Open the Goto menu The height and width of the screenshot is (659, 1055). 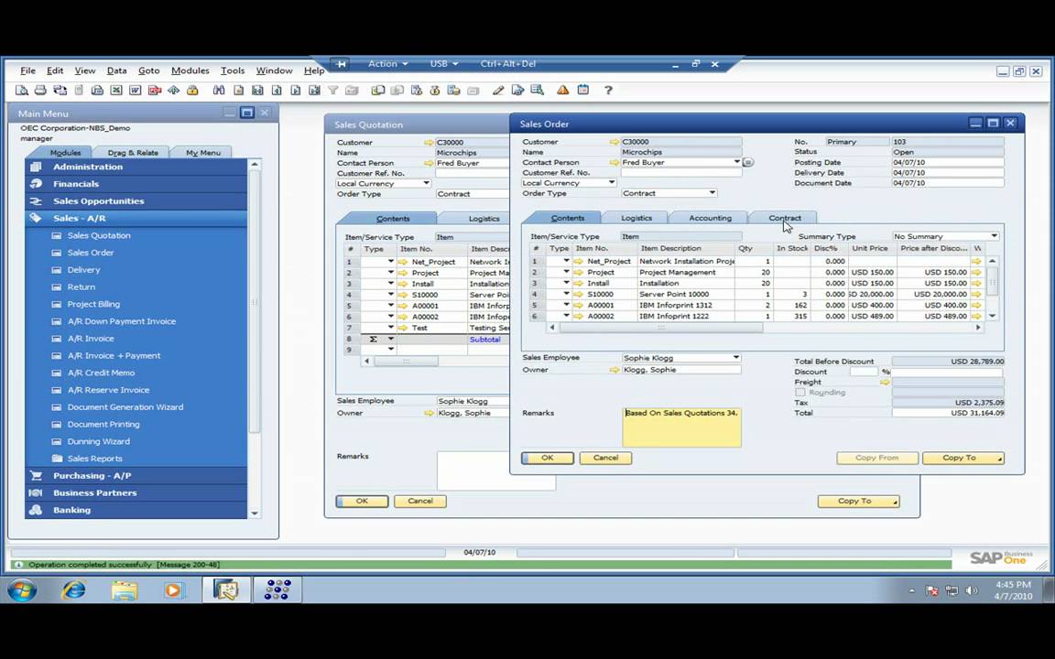point(148,70)
